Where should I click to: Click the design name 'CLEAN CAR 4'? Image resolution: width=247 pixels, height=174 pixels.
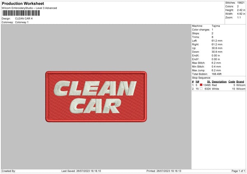[24, 18]
